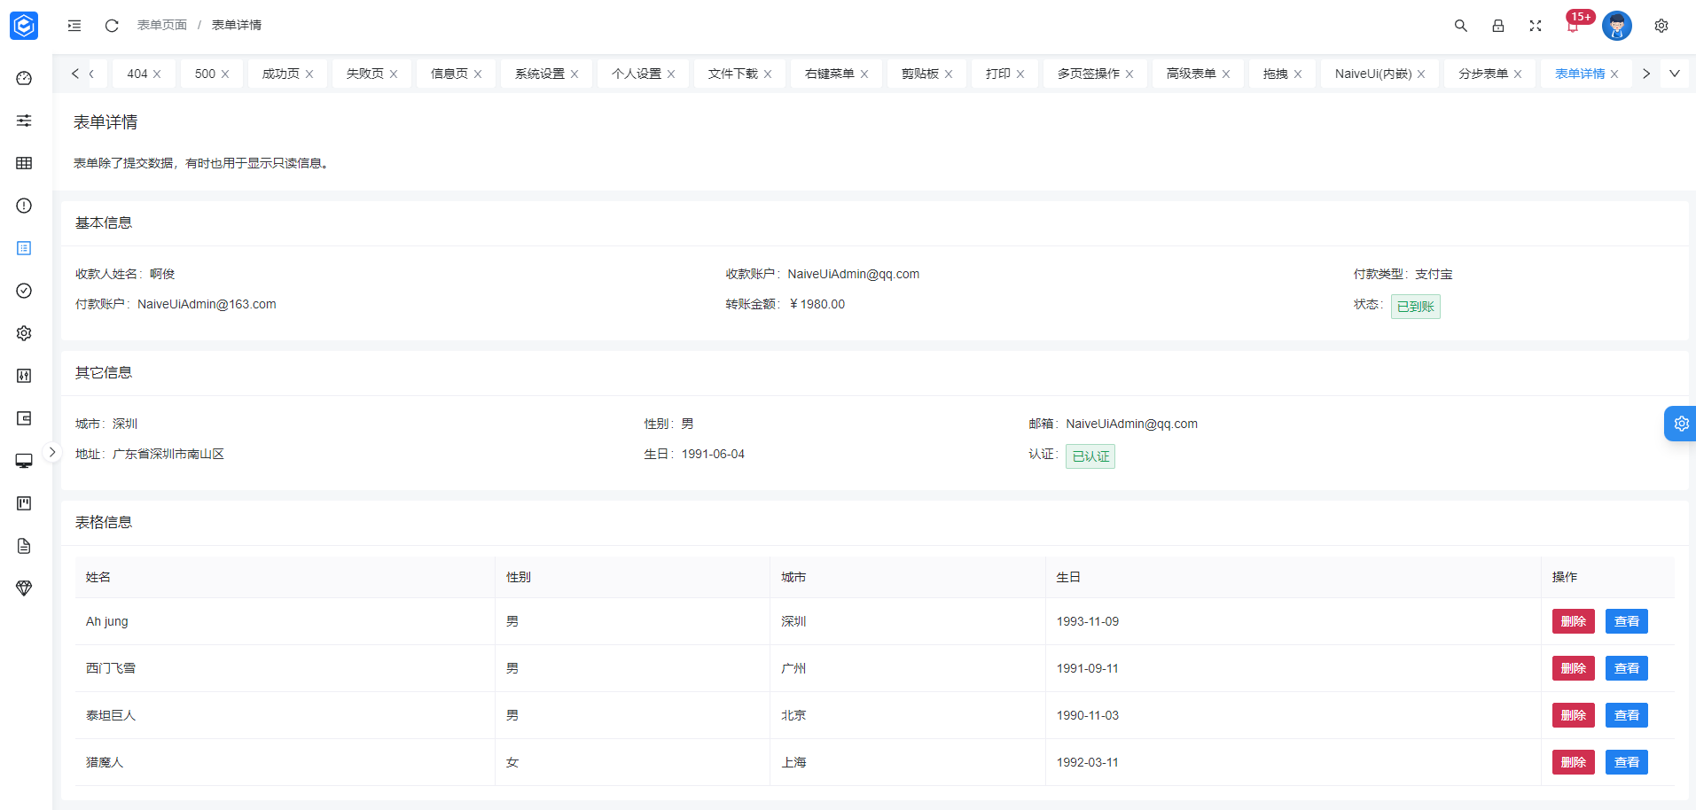
Task: Open the exclamation circle icon in sidebar
Action: pos(24,206)
